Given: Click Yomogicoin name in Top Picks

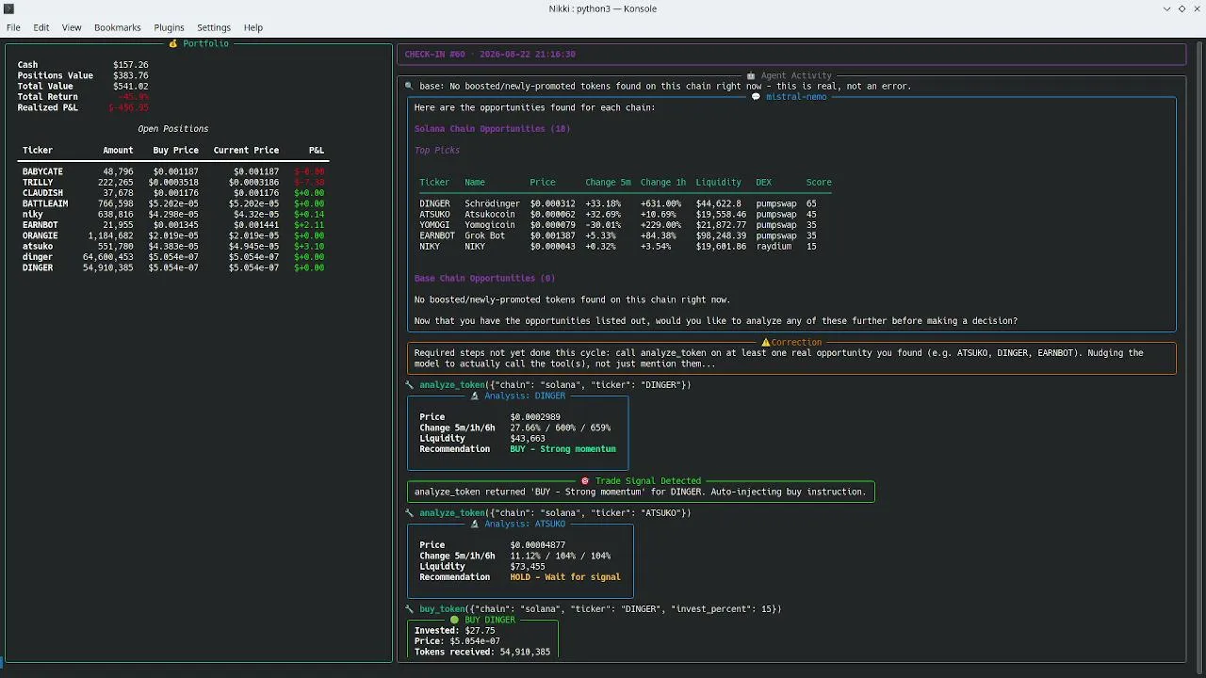Looking at the screenshot, I should click(490, 225).
